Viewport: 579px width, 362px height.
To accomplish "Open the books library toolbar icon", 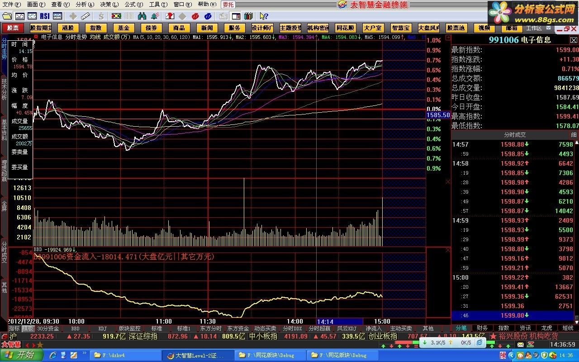I will (248, 16).
